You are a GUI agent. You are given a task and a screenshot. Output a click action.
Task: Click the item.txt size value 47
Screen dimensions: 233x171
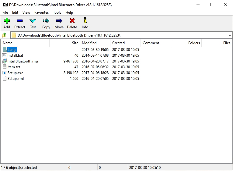point(76,67)
